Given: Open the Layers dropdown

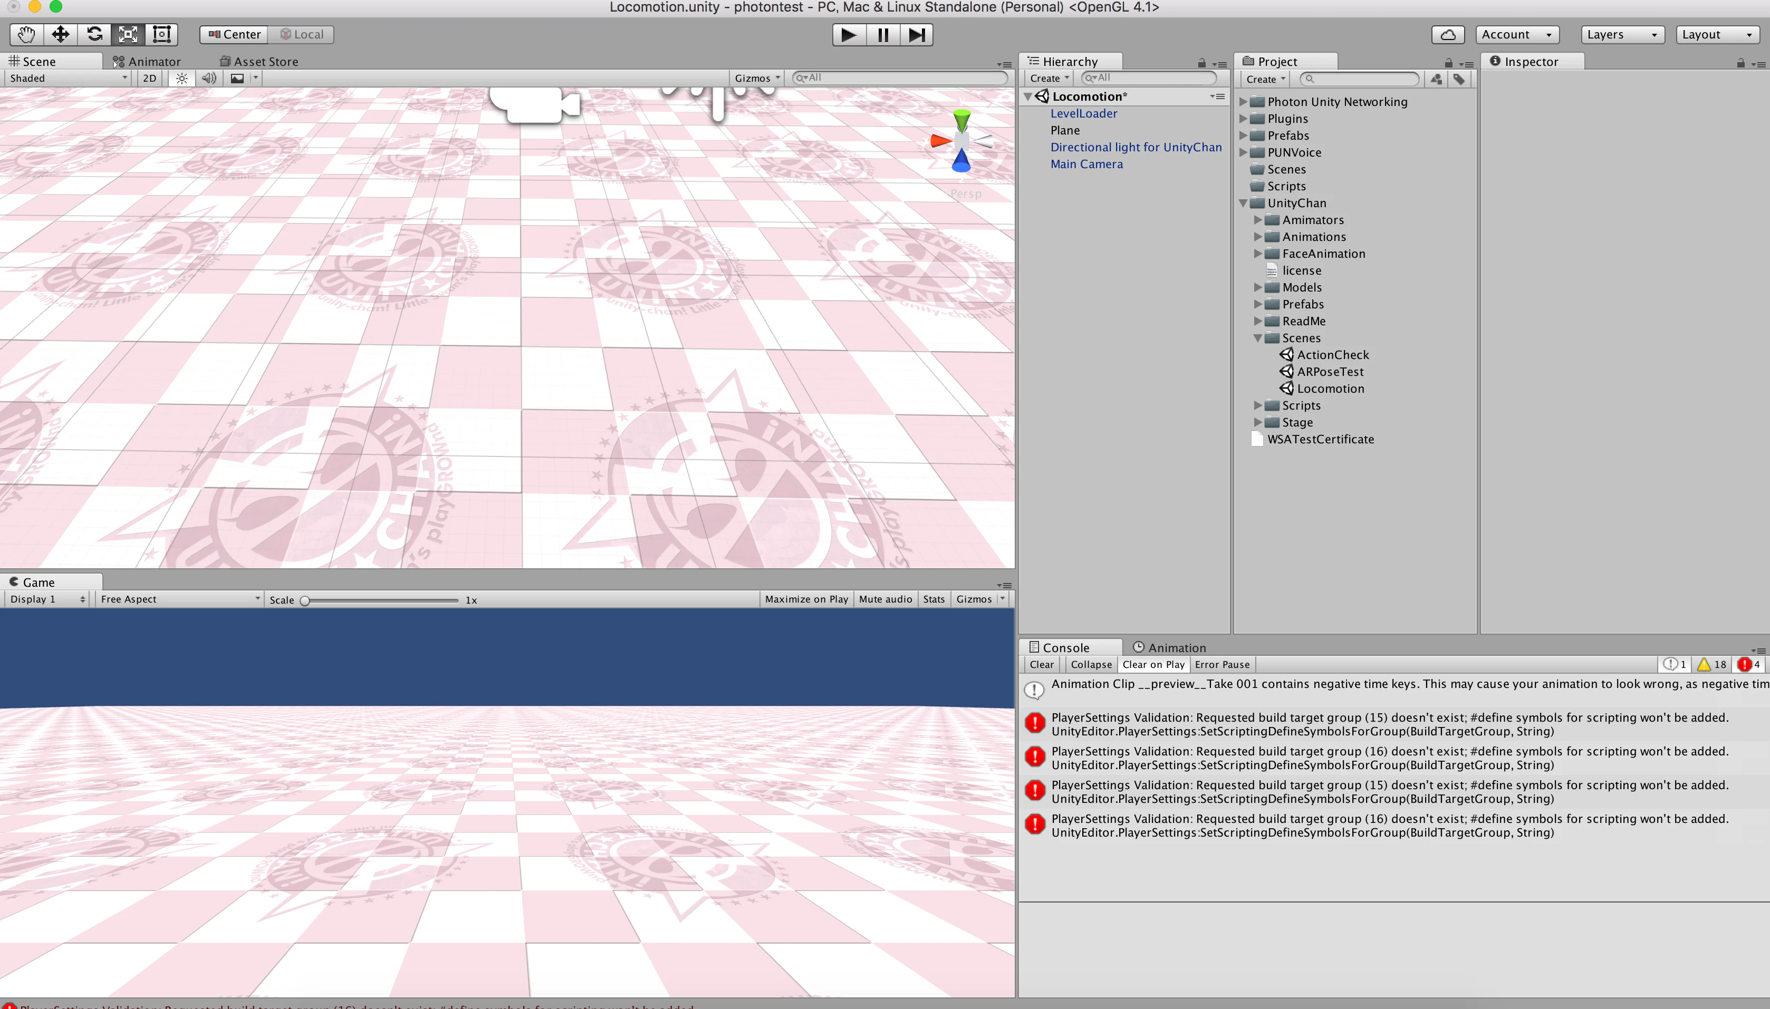Looking at the screenshot, I should 1622,35.
